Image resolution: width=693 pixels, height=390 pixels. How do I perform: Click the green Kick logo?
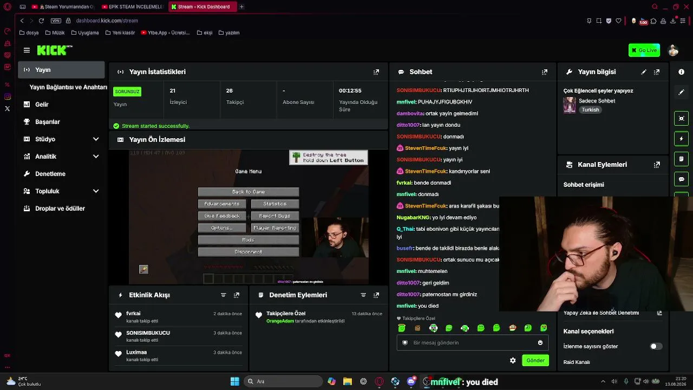click(x=54, y=50)
